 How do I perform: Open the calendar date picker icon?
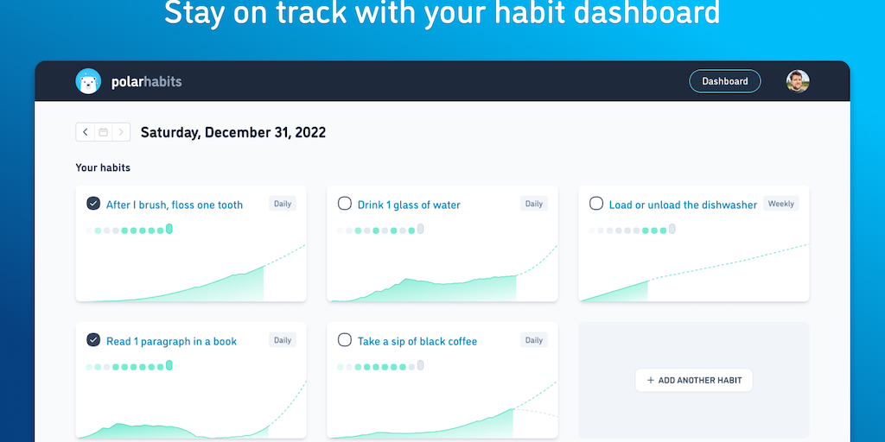coord(103,132)
